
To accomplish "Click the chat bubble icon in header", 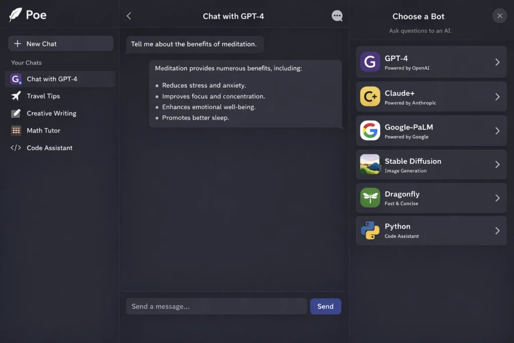I will click(x=337, y=16).
